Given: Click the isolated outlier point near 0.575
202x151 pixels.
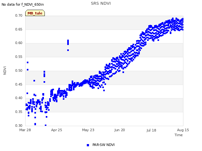Looking at the screenshot, I should [68, 50].
